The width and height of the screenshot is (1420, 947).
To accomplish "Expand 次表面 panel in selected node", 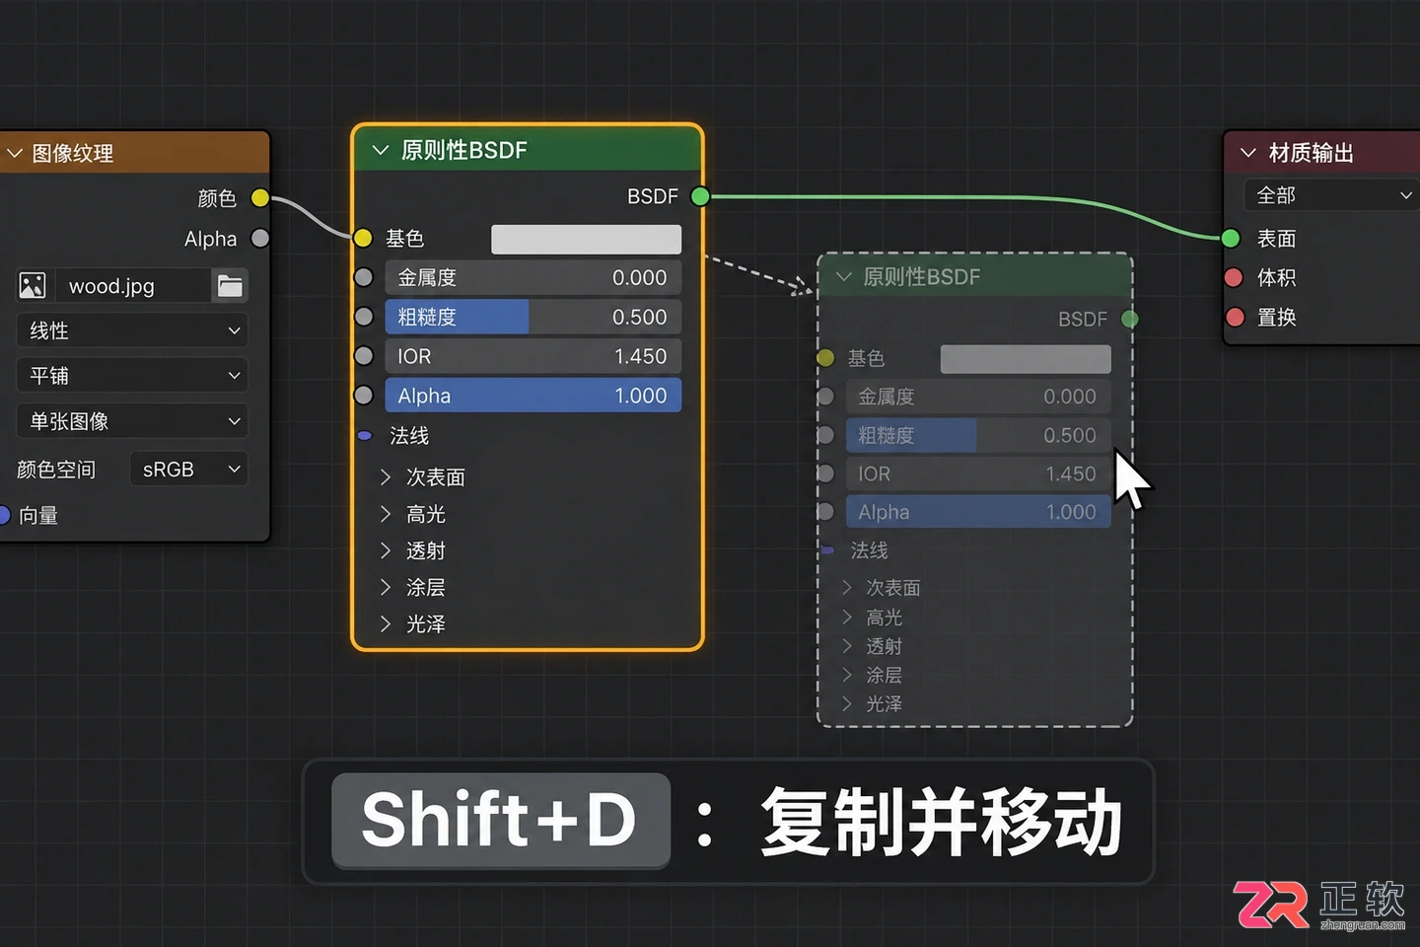I will [386, 476].
